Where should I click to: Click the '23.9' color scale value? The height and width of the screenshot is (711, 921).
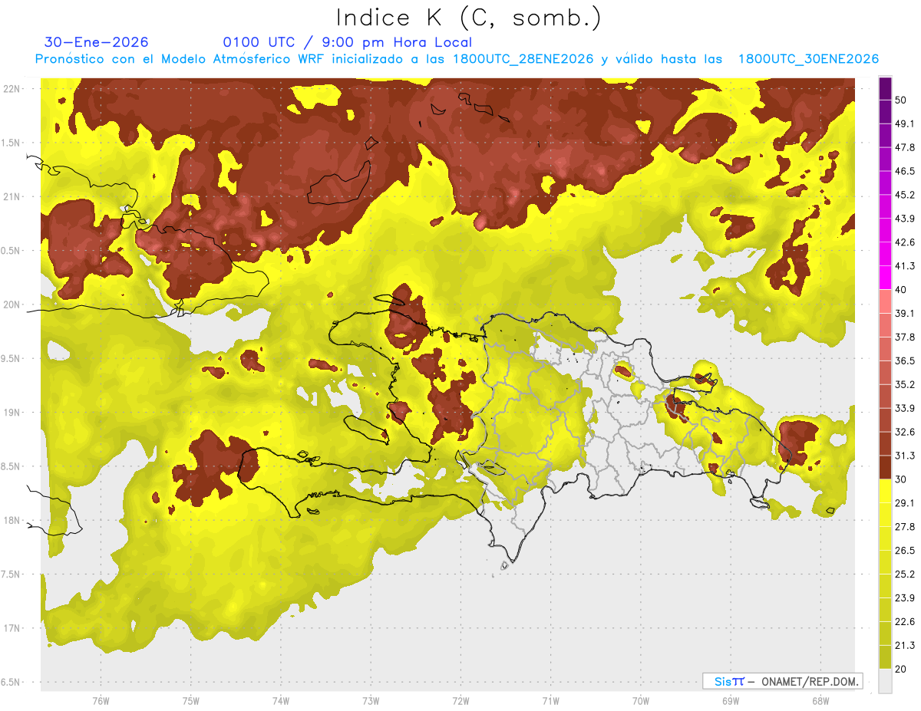[x=904, y=598]
